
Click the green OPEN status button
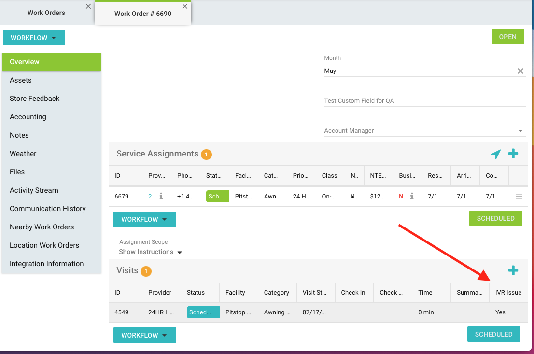[507, 37]
